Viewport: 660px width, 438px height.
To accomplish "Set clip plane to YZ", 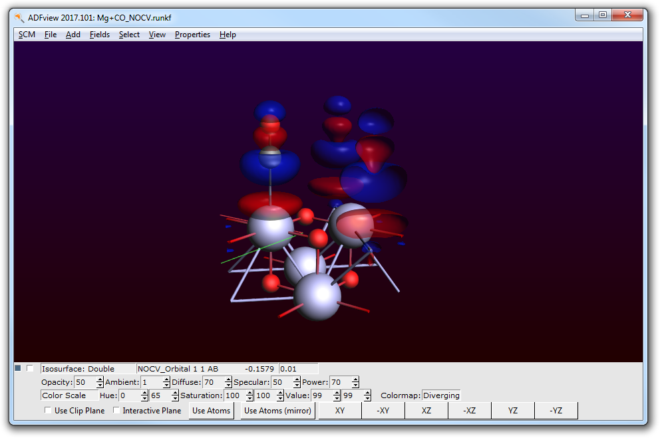I will (x=513, y=410).
